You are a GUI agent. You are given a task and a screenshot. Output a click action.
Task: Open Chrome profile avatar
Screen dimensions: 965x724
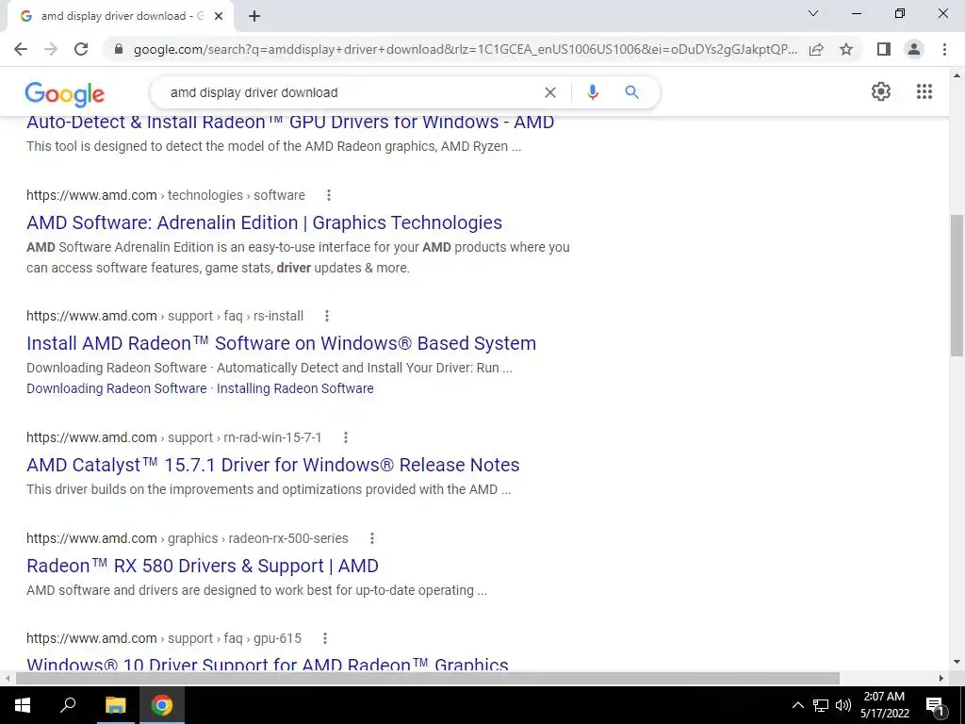[914, 49]
